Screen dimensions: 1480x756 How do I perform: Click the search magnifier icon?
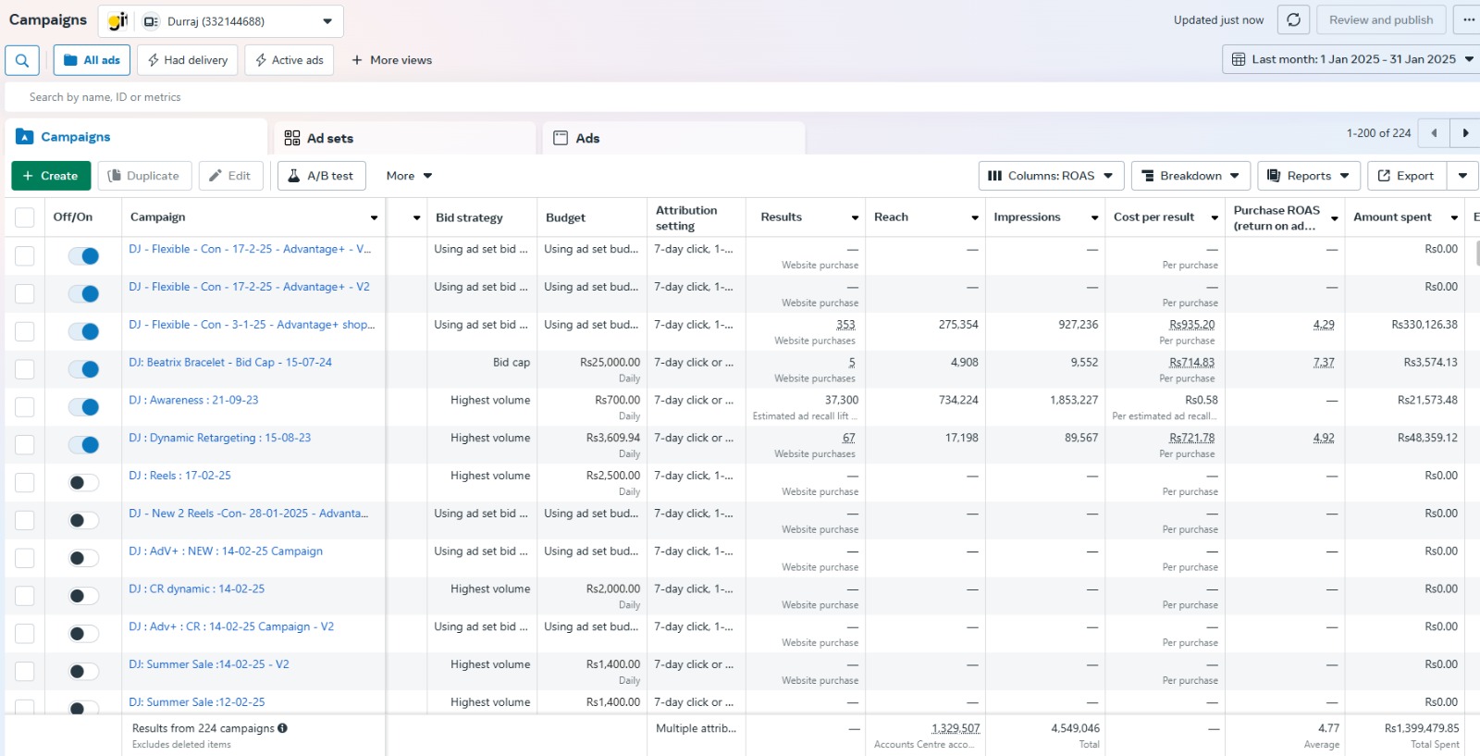[x=22, y=60]
